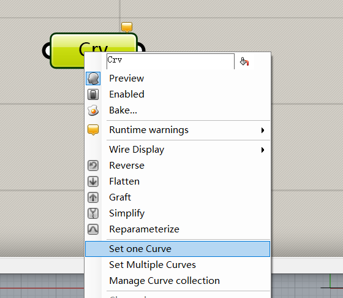
Task: Click the Crv name text field
Action: (x=170, y=61)
